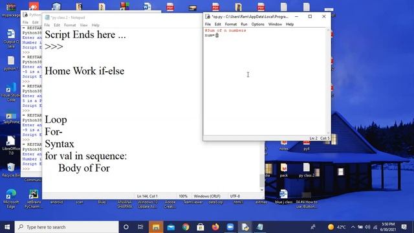Click 'Ln 144, Col 1' in Notepad status bar

(x=147, y=196)
